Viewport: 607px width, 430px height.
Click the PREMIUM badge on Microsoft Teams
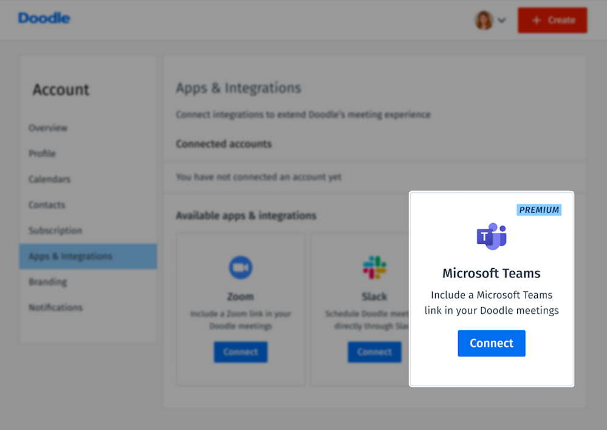(538, 210)
